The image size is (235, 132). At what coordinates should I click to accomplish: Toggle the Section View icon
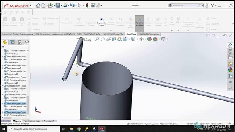(114, 39)
